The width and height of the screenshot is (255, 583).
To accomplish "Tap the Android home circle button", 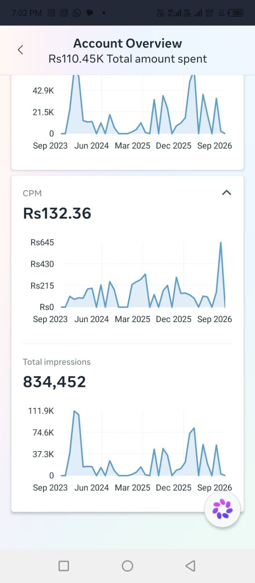I will pos(127,566).
